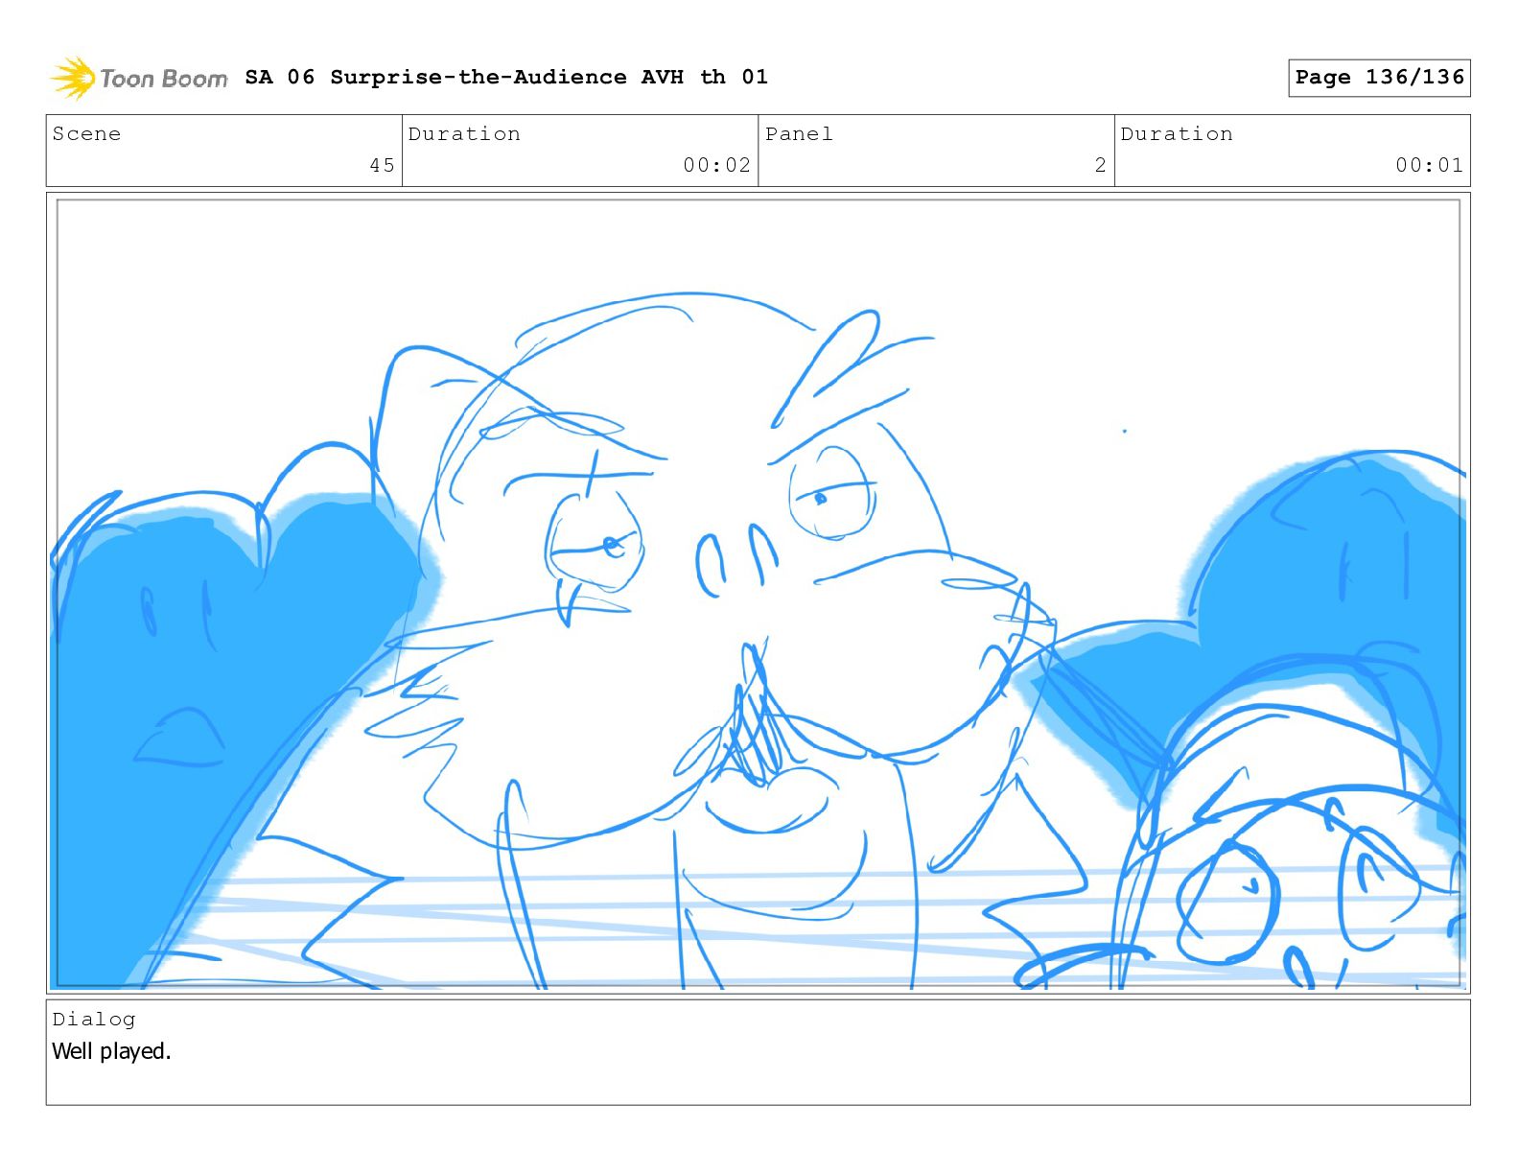Image resolution: width=1519 pixels, height=1174 pixels.
Task: Click the 'Page 136/136' box
Action: (1379, 78)
